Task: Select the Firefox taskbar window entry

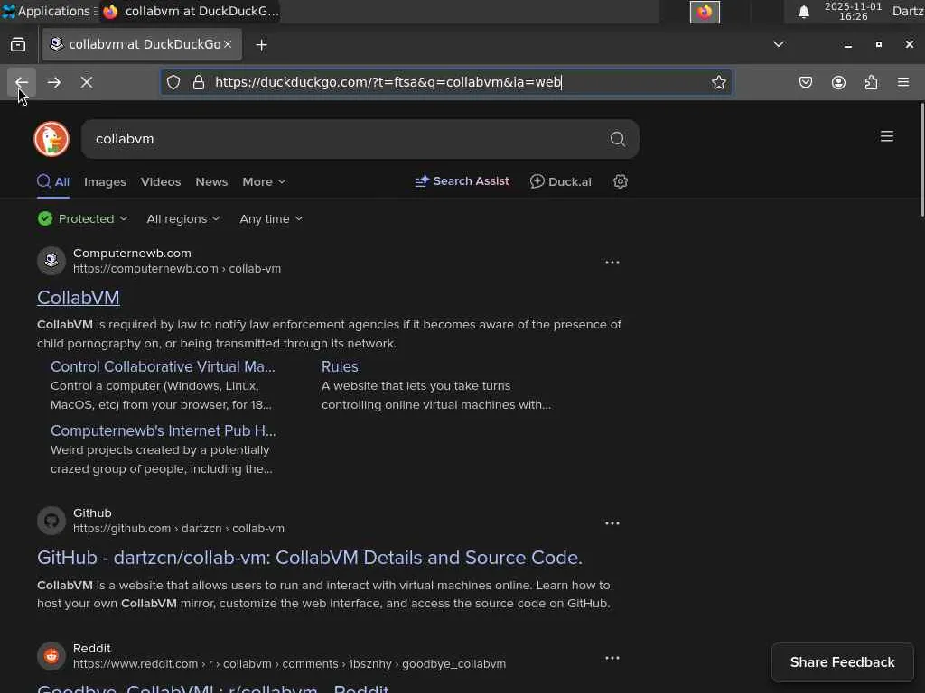Action: click(190, 11)
